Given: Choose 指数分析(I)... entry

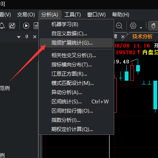Looking at the screenshot, I should point(76,120).
